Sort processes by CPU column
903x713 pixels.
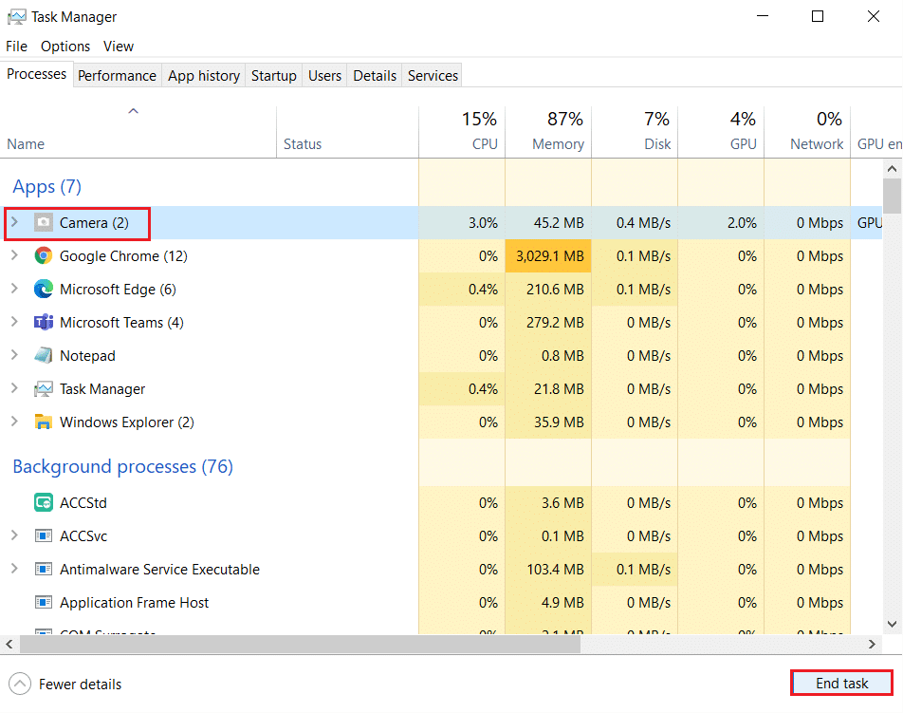pyautogui.click(x=462, y=131)
